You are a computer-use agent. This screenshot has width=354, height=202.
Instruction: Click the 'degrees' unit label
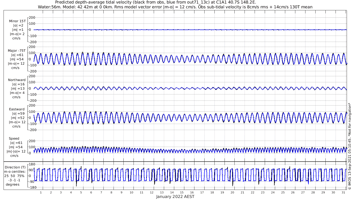tap(13, 185)
